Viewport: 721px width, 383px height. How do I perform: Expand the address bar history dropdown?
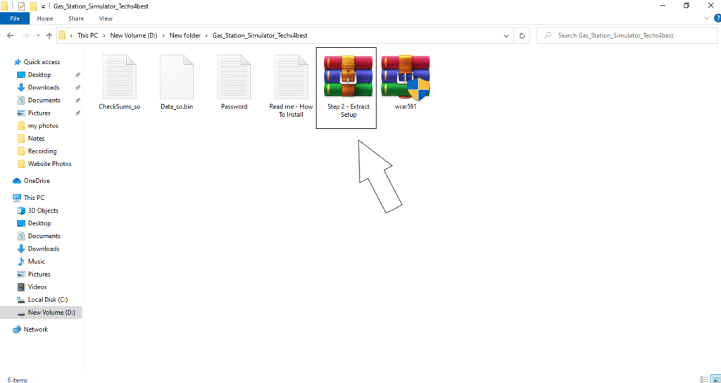point(506,36)
